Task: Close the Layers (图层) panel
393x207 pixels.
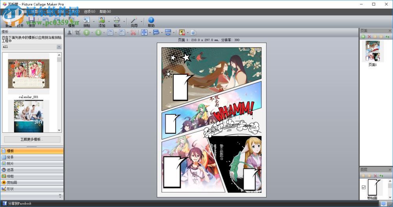Action: click(x=390, y=170)
